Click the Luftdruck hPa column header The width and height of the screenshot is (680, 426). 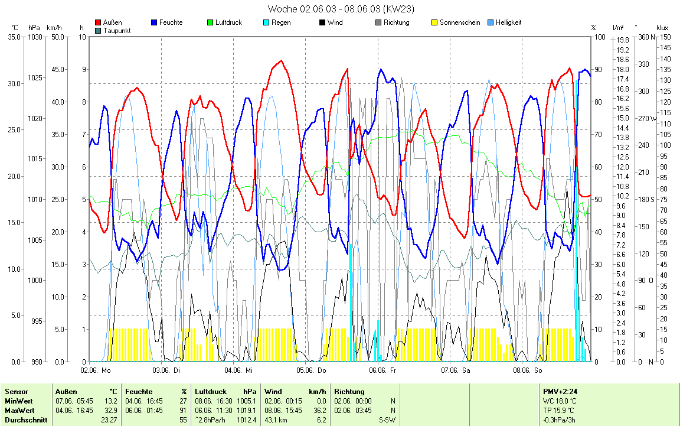point(227,392)
